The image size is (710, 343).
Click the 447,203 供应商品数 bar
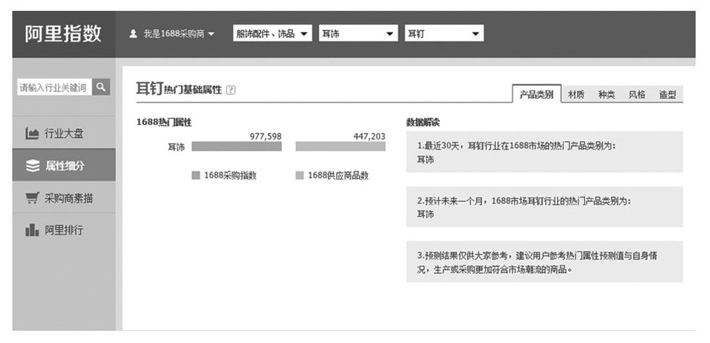340,147
